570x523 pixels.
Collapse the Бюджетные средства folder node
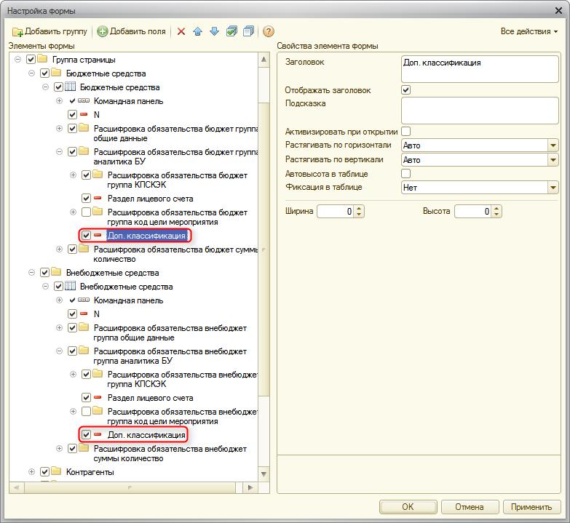(x=31, y=73)
